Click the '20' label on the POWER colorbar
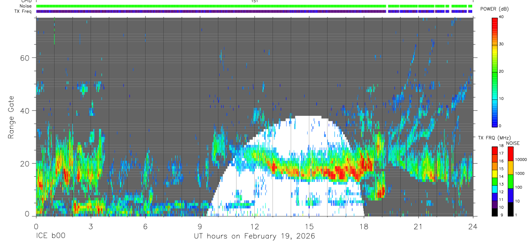Screen dimensions: 532x245 click(x=501, y=72)
